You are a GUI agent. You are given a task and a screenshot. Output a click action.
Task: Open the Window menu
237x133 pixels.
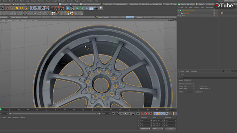point(90,1)
